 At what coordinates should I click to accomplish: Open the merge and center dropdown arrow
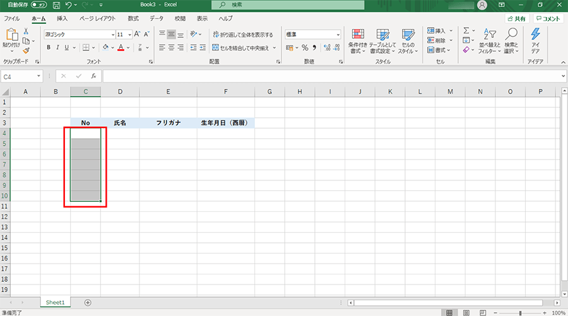click(x=275, y=48)
